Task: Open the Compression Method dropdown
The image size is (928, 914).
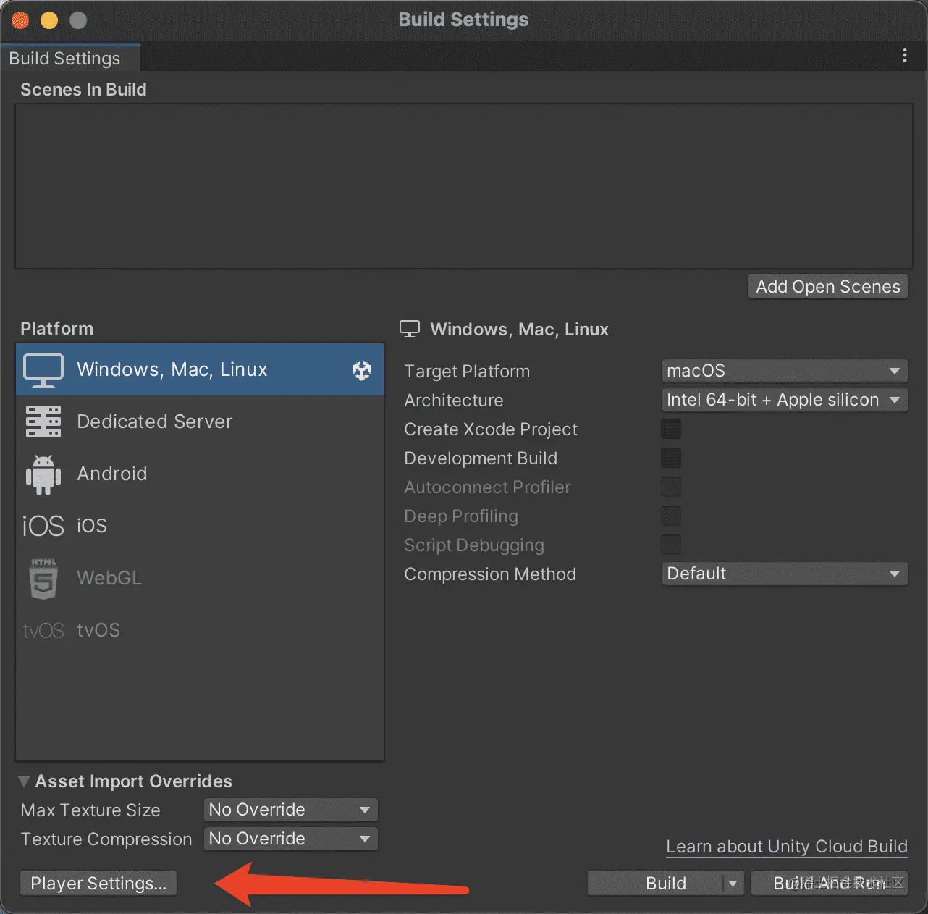Action: (x=785, y=574)
